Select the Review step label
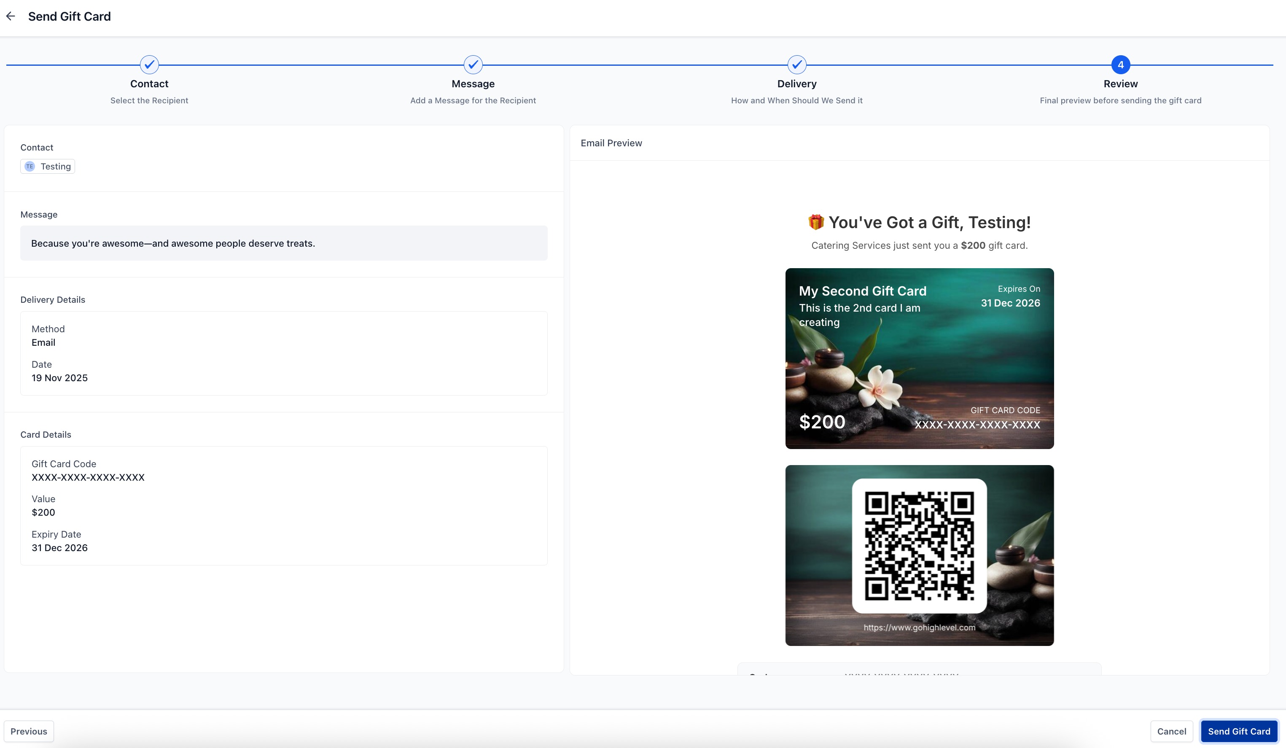Image resolution: width=1286 pixels, height=748 pixels. [x=1120, y=83]
